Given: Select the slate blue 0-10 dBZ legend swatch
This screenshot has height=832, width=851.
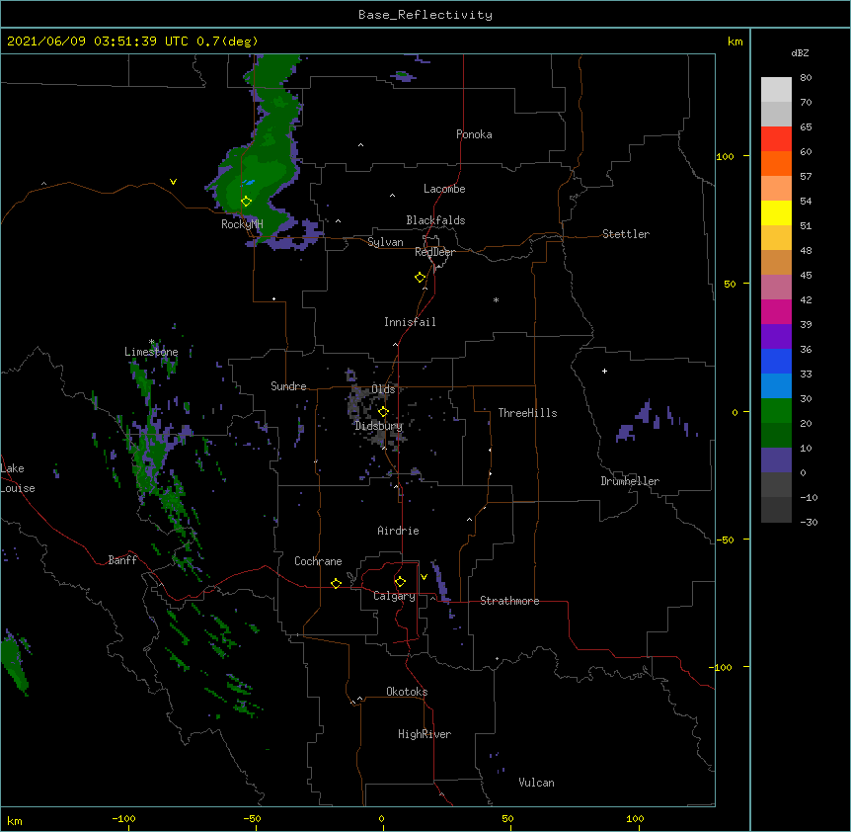Looking at the screenshot, I should [776, 460].
